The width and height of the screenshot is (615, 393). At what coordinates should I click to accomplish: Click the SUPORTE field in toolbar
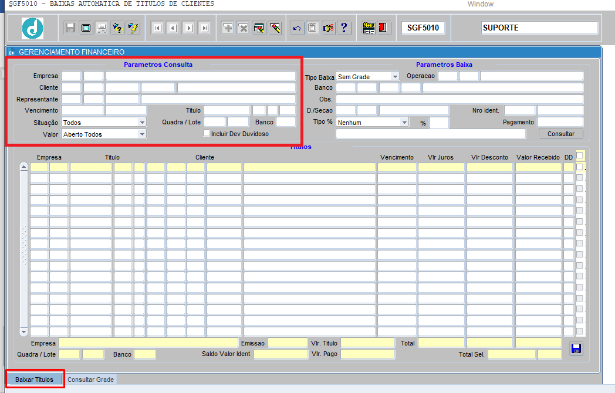(x=539, y=28)
